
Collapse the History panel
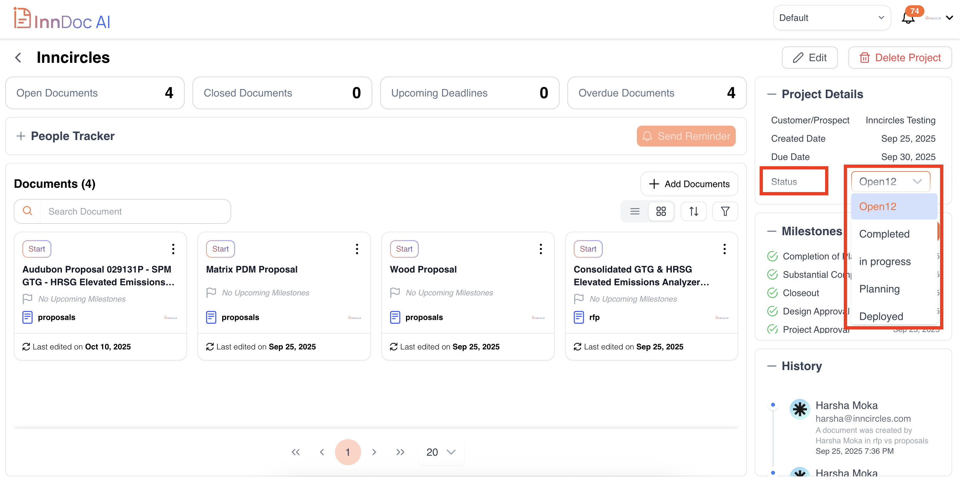[771, 366]
